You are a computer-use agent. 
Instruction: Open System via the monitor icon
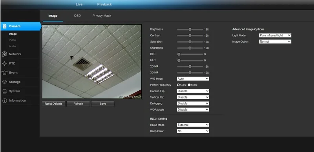click(x=4, y=91)
